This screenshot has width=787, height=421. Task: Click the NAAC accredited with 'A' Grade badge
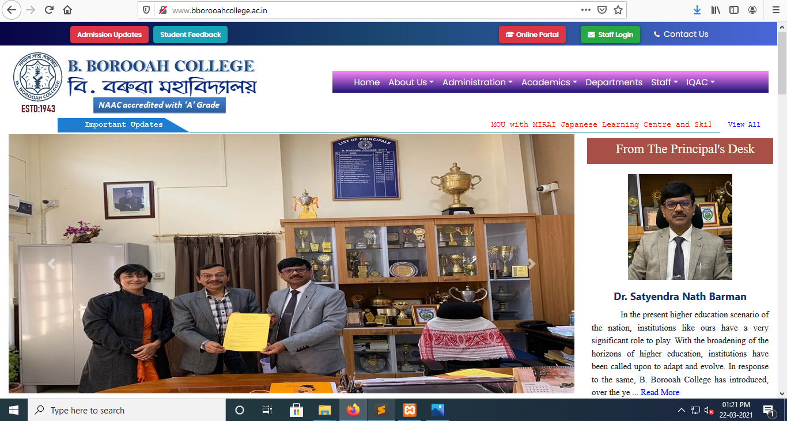[160, 105]
